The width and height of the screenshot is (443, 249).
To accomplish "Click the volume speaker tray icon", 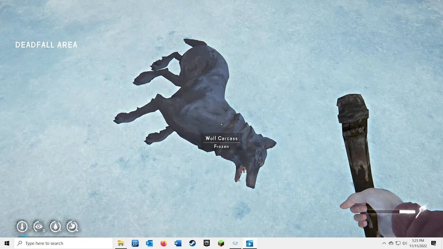I will pyautogui.click(x=405, y=243).
